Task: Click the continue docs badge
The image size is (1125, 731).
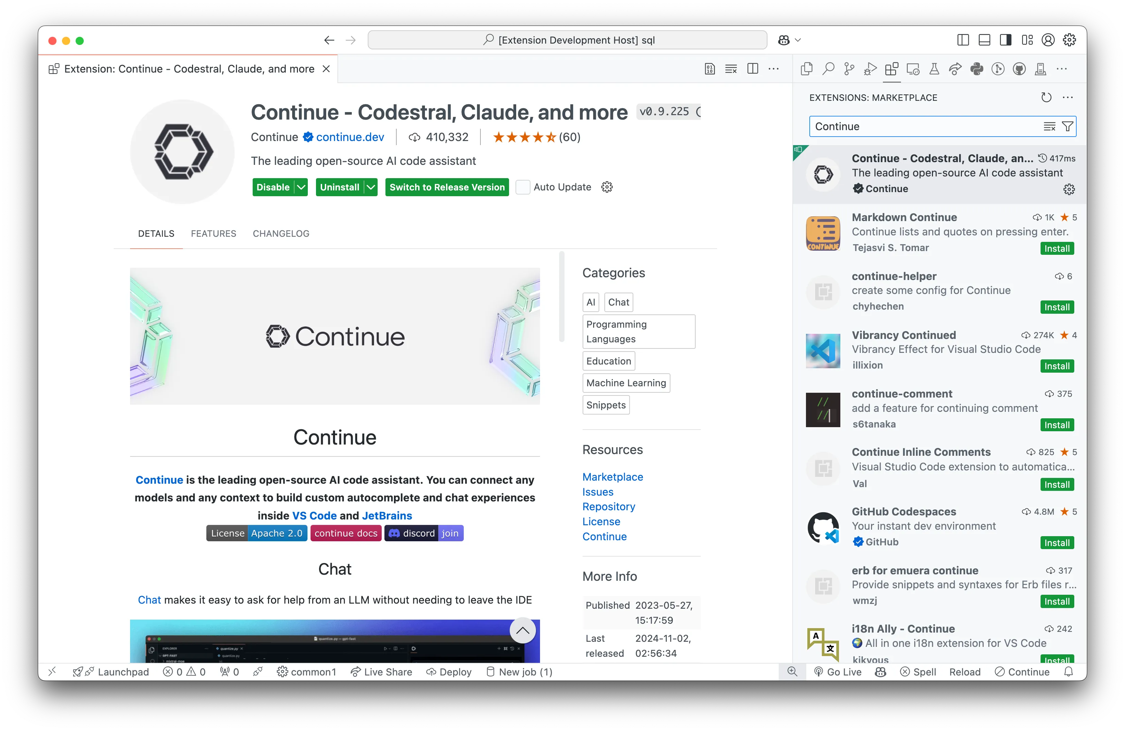Action: [x=346, y=533]
